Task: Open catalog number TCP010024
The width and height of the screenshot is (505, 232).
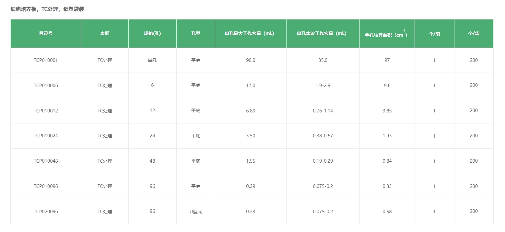Action: (x=46, y=136)
